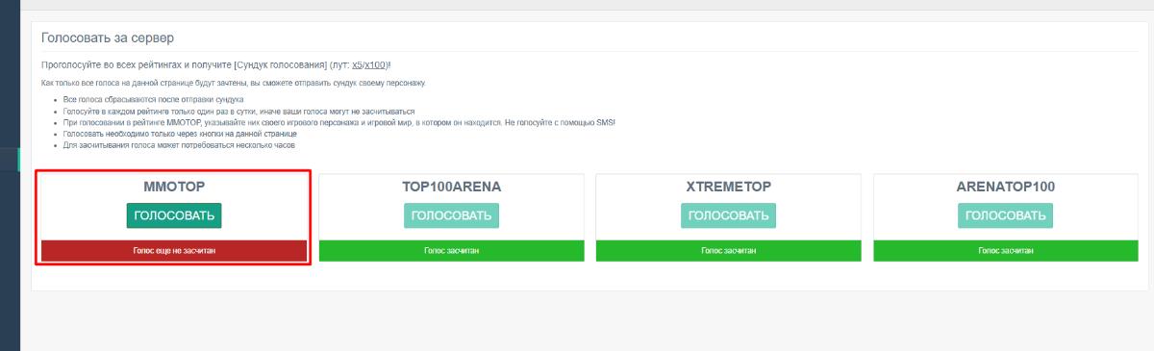Click the ГОЛОСОВАТЬ button under MMOTOP
This screenshot has height=351, width=1154.
click(174, 215)
